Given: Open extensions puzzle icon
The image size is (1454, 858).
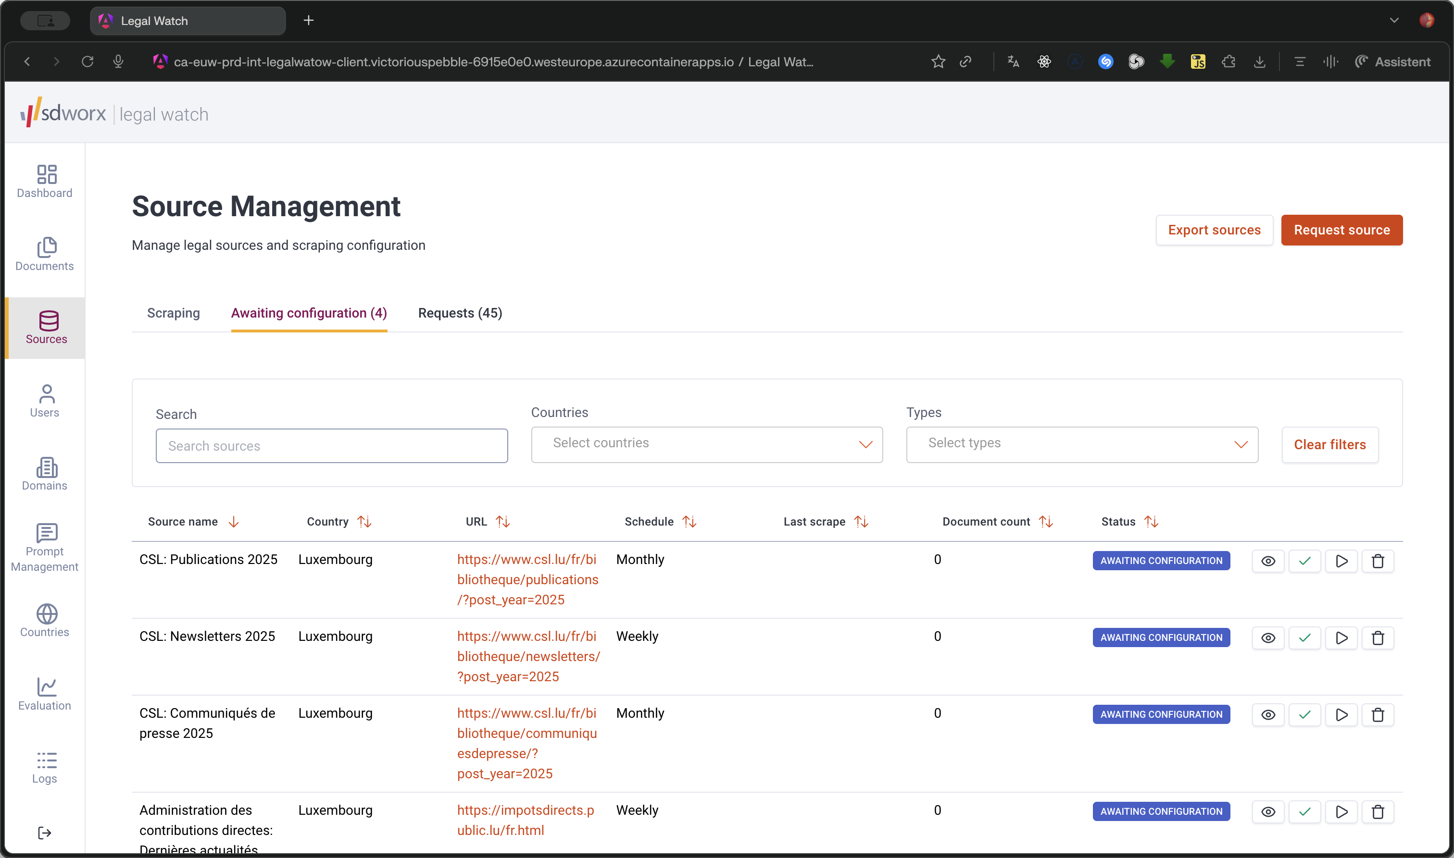Looking at the screenshot, I should coord(1228,61).
